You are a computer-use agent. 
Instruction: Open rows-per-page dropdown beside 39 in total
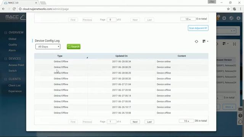click(186, 121)
